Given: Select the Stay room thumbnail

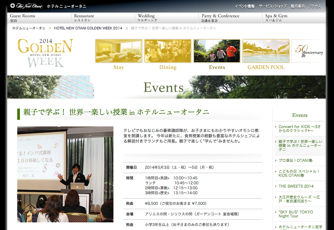Looking at the screenshot, I should pos(119,51).
